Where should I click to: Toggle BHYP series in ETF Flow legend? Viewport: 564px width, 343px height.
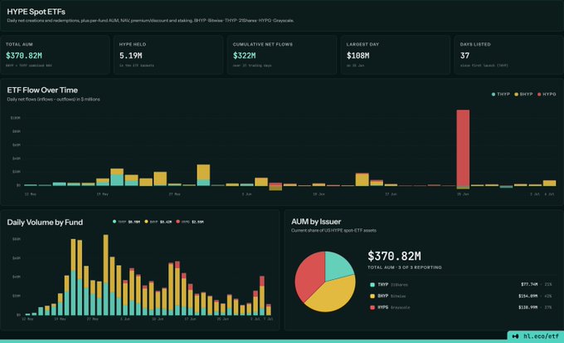pyautogui.click(x=523, y=94)
